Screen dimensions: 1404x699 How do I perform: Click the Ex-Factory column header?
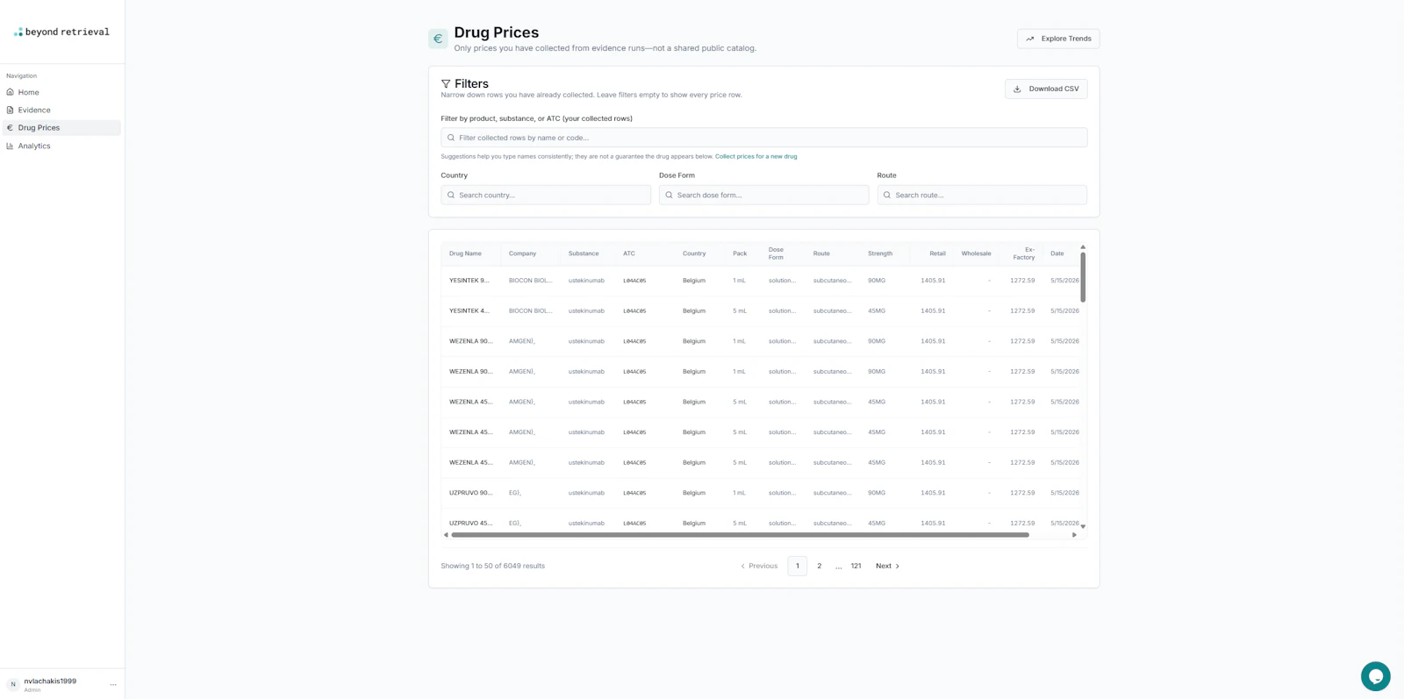(1024, 253)
